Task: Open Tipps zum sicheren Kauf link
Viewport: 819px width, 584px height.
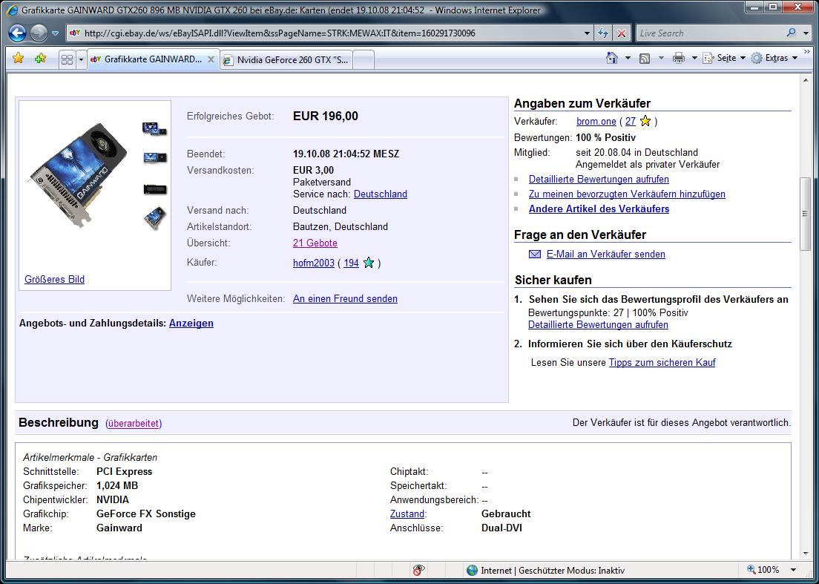Action: 662,363
